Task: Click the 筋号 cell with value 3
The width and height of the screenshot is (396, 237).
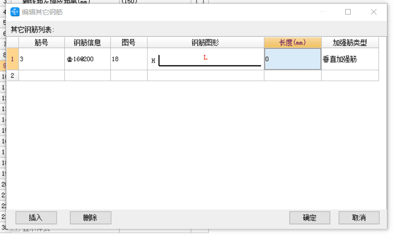Action: point(42,59)
